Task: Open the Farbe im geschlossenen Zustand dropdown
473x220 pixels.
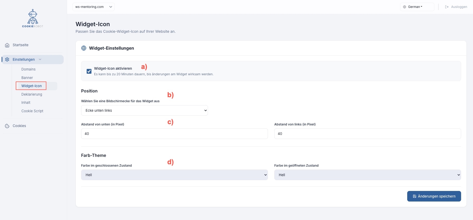Action: [x=174, y=175]
